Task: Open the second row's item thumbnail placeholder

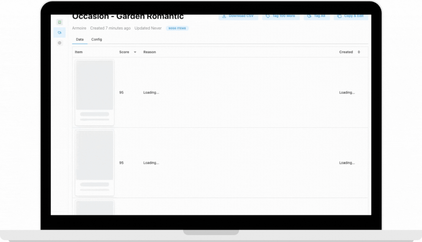Action: (95, 163)
